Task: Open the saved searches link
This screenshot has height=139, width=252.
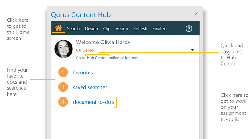Action: 90,87
